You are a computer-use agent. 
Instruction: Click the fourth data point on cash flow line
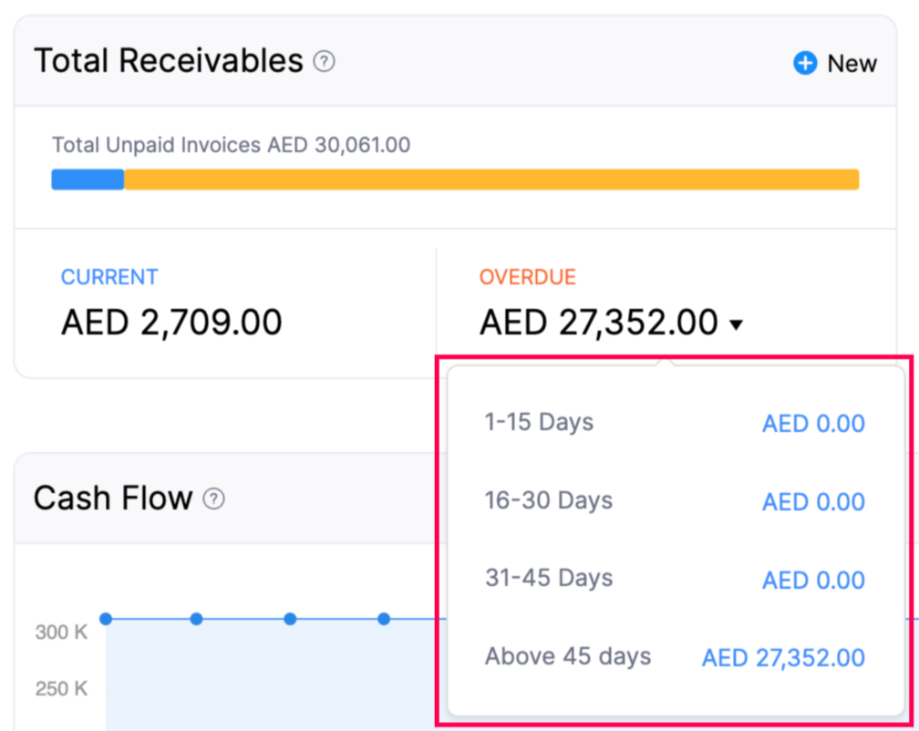click(x=384, y=619)
